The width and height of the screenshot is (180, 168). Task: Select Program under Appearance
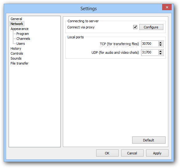pos(22,34)
